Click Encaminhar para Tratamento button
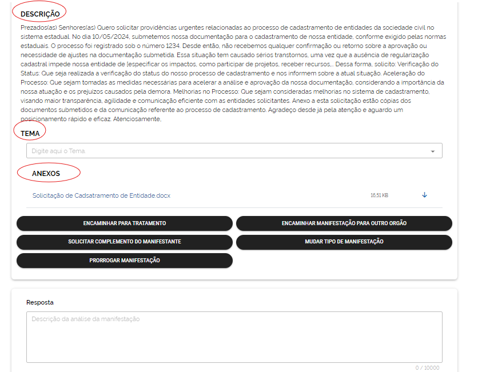486x372 pixels. [x=125, y=223]
